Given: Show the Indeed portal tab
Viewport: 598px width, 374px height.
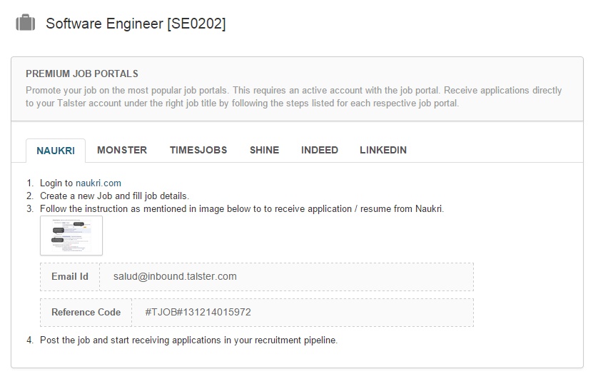Looking at the screenshot, I should tap(320, 150).
